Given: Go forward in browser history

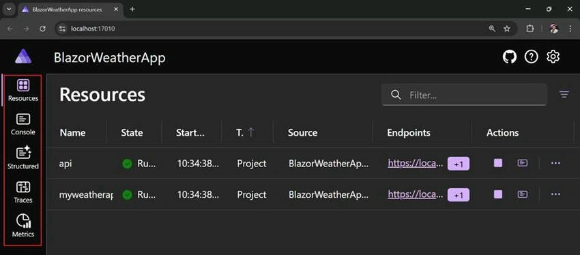Looking at the screenshot, I should 26,29.
